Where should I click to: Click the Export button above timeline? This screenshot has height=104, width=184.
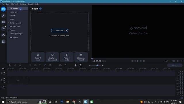coord(175,65)
